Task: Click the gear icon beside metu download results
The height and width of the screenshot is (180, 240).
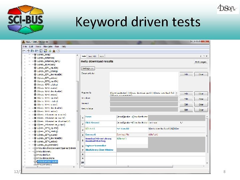Action: click(35, 161)
